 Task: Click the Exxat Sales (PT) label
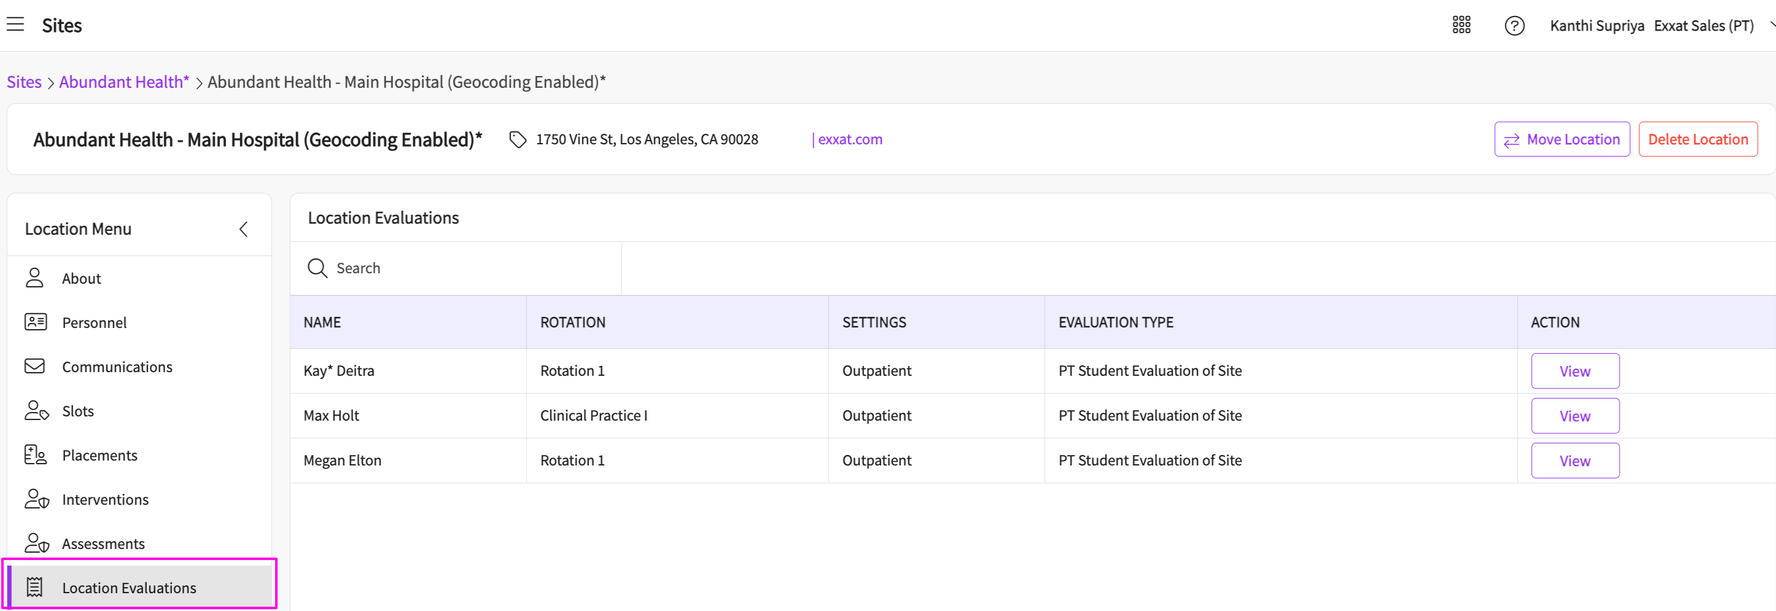coord(1704,26)
